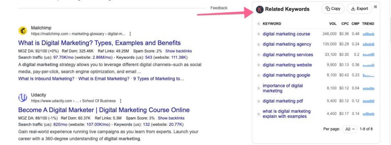Open What is Digital Marketing result
This screenshot has height=145, width=391.
tap(100, 43)
